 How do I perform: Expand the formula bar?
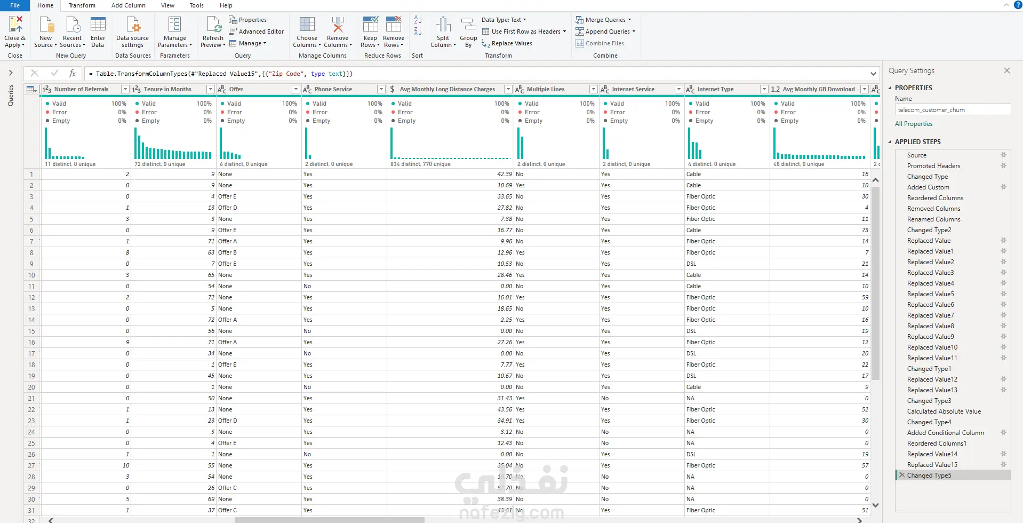(x=873, y=74)
